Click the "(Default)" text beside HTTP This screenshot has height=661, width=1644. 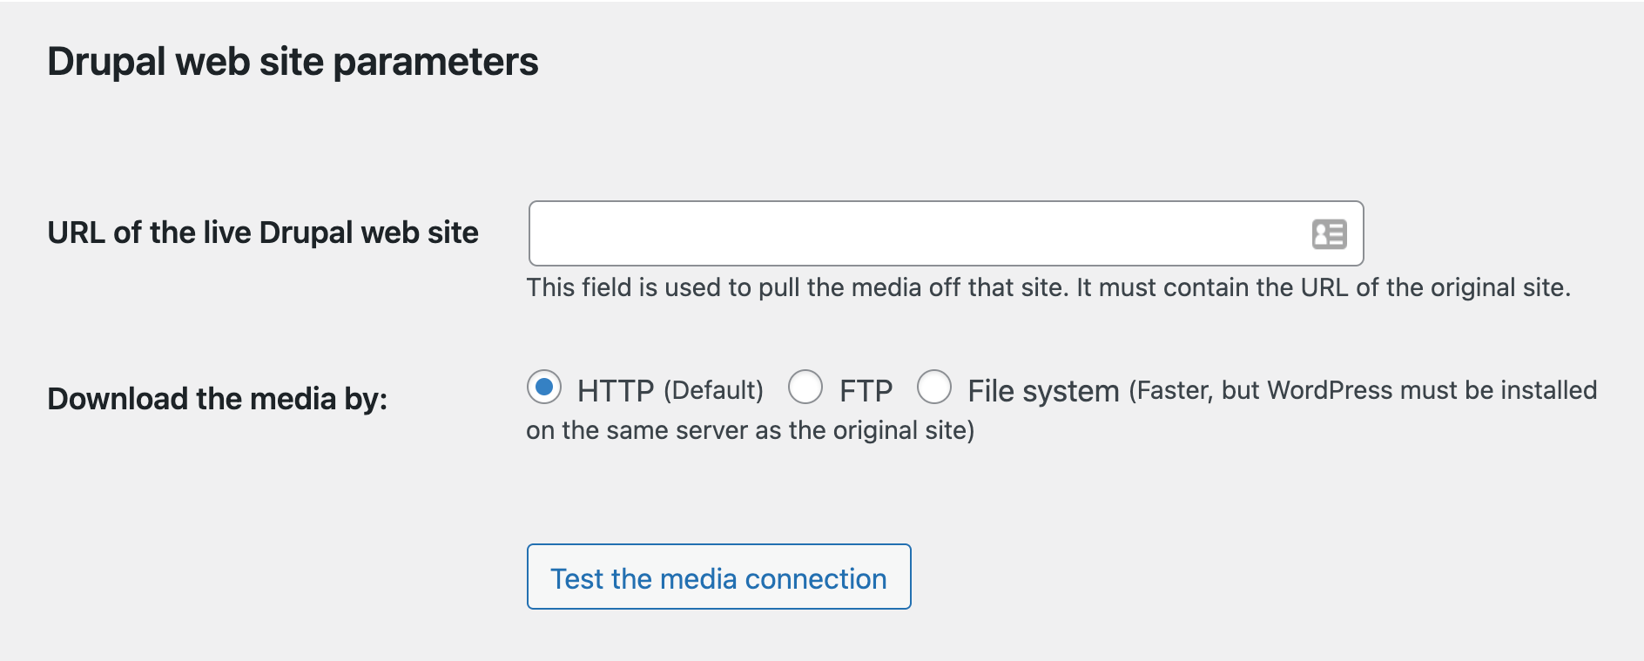(x=714, y=390)
